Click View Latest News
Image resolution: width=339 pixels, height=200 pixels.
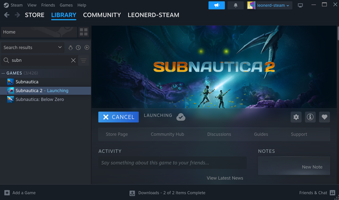click(225, 178)
